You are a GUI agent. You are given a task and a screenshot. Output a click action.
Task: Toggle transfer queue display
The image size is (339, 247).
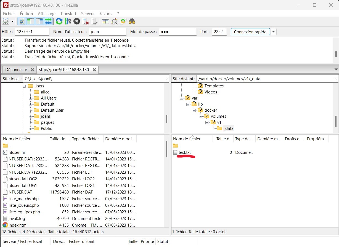coord(48,21)
